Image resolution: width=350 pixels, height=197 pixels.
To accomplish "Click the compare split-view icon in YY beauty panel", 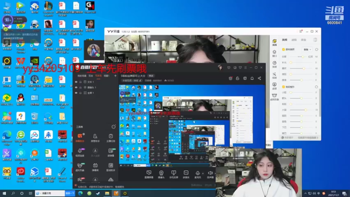I will (315, 40).
